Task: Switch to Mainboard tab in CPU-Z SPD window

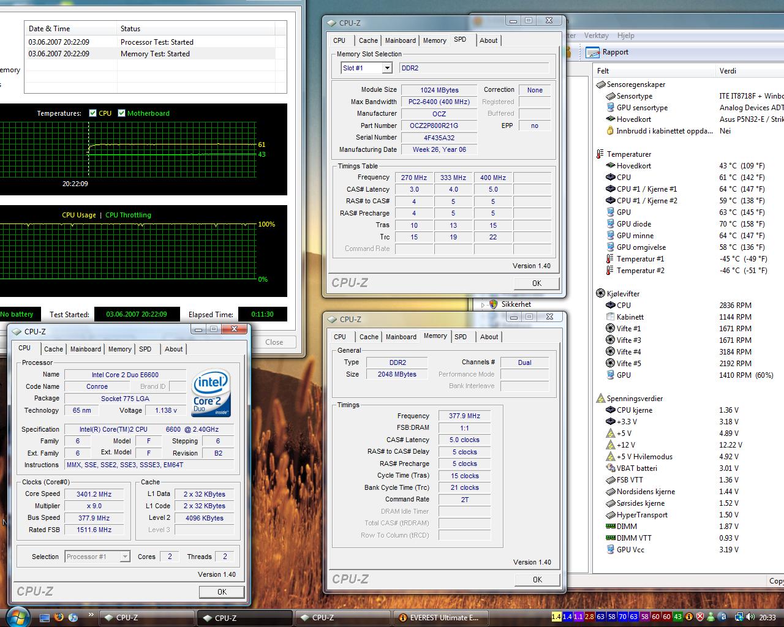Action: [401, 40]
